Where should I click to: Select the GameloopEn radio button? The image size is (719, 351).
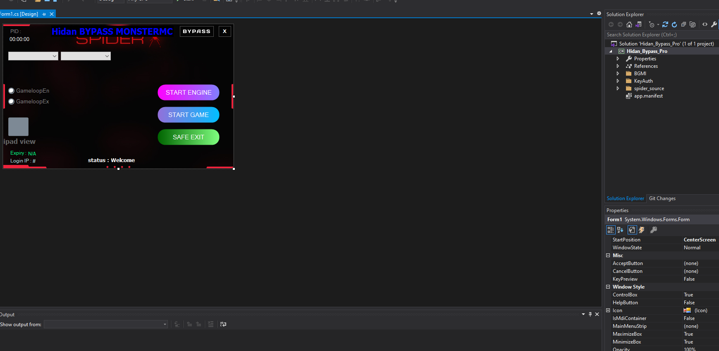[12, 91]
